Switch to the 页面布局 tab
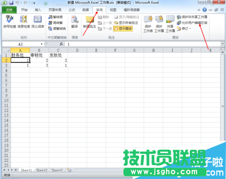The image size is (226, 179). (55, 10)
